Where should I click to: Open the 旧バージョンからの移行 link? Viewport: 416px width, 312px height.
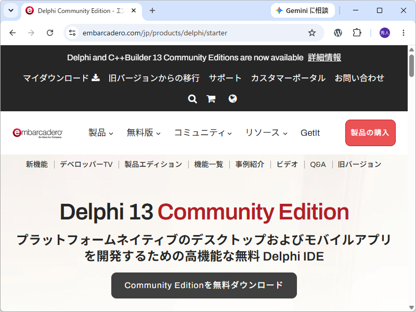[x=154, y=78]
